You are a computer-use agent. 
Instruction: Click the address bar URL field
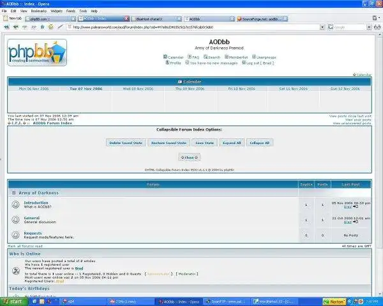pyautogui.click(x=193, y=27)
